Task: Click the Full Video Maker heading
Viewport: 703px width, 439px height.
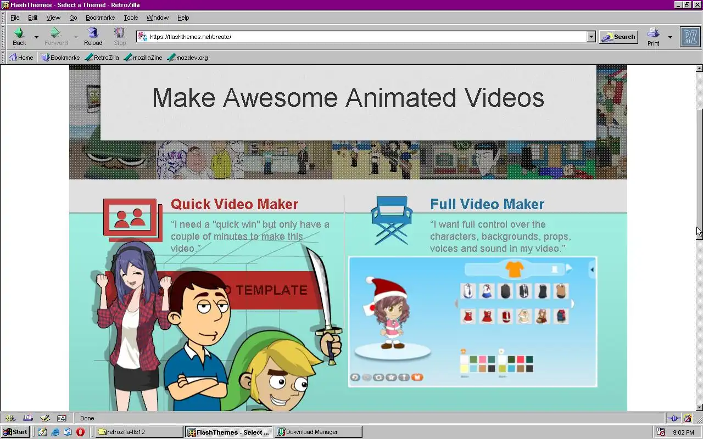Action: pos(487,204)
